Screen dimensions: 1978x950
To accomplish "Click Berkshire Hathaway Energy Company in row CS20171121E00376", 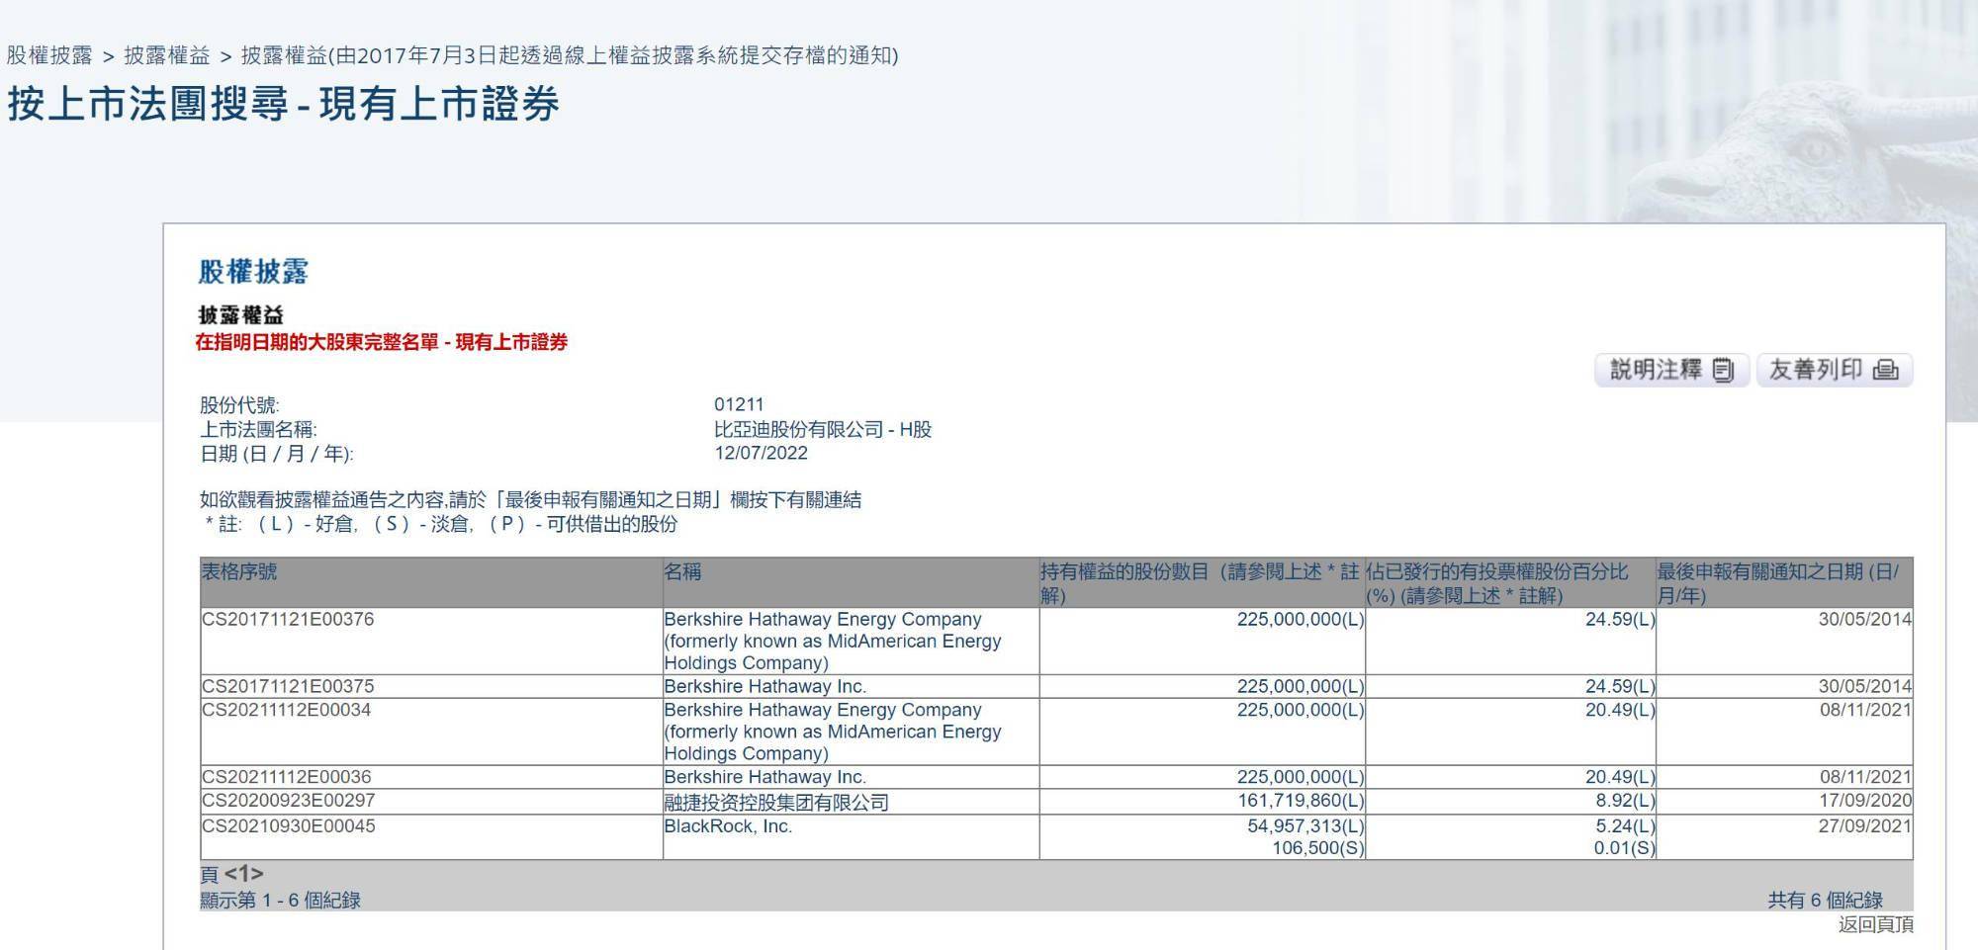I will (x=833, y=641).
